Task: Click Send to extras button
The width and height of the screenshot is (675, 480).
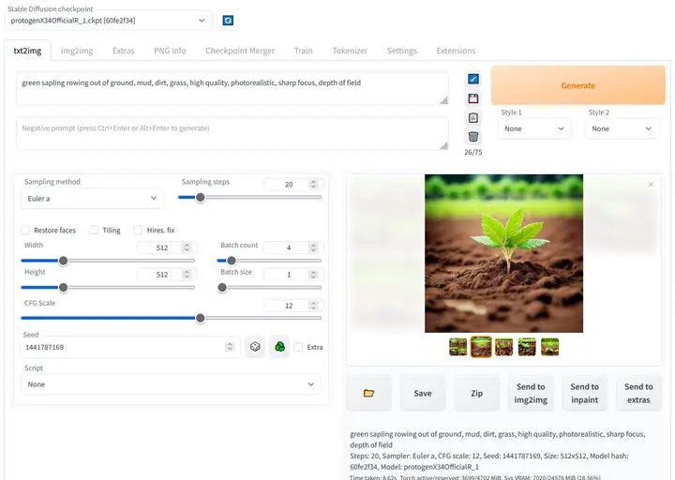Action: tap(638, 393)
